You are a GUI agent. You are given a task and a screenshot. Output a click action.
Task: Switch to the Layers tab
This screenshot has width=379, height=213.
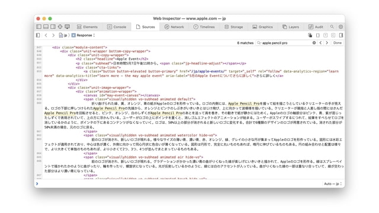(x=291, y=27)
